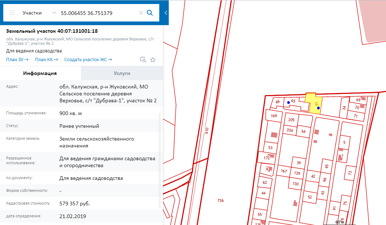386x225 pixels.
Task: Click parcel 52 on the map
Action: click(x=310, y=197)
